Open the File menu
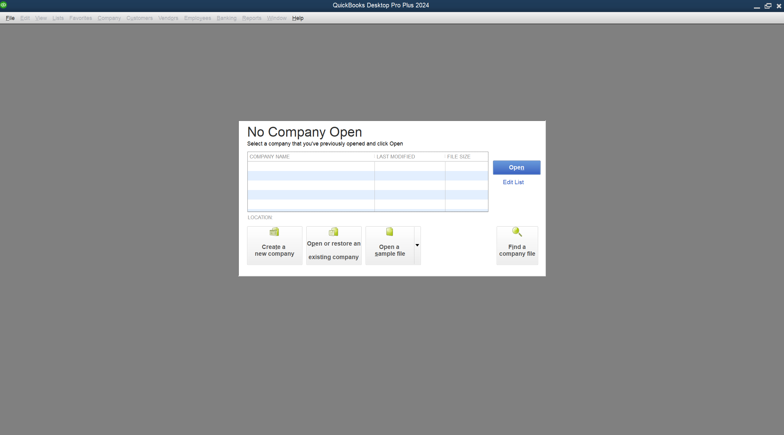784x435 pixels. point(10,18)
